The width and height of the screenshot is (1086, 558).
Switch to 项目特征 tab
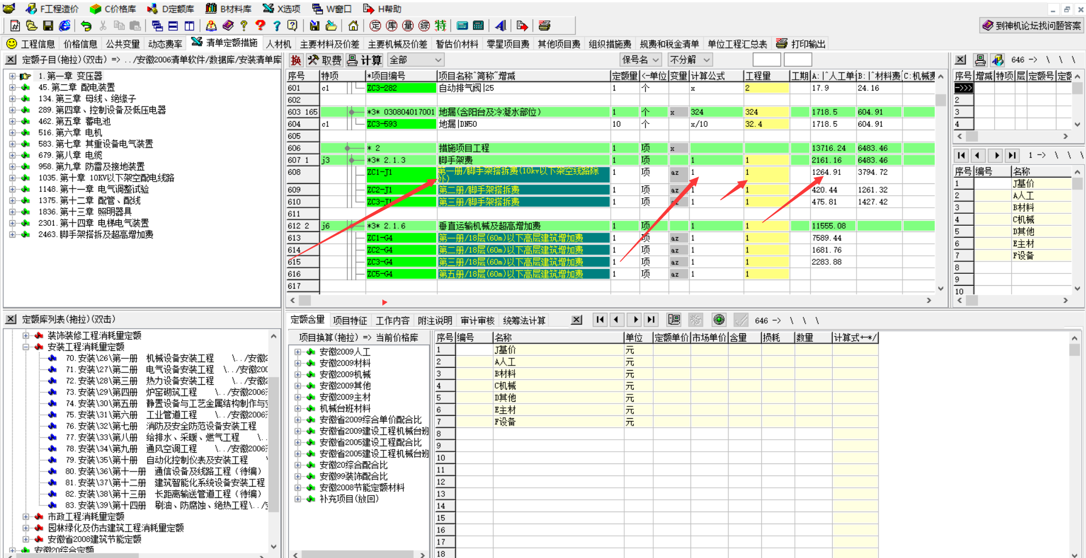pyautogui.click(x=350, y=321)
